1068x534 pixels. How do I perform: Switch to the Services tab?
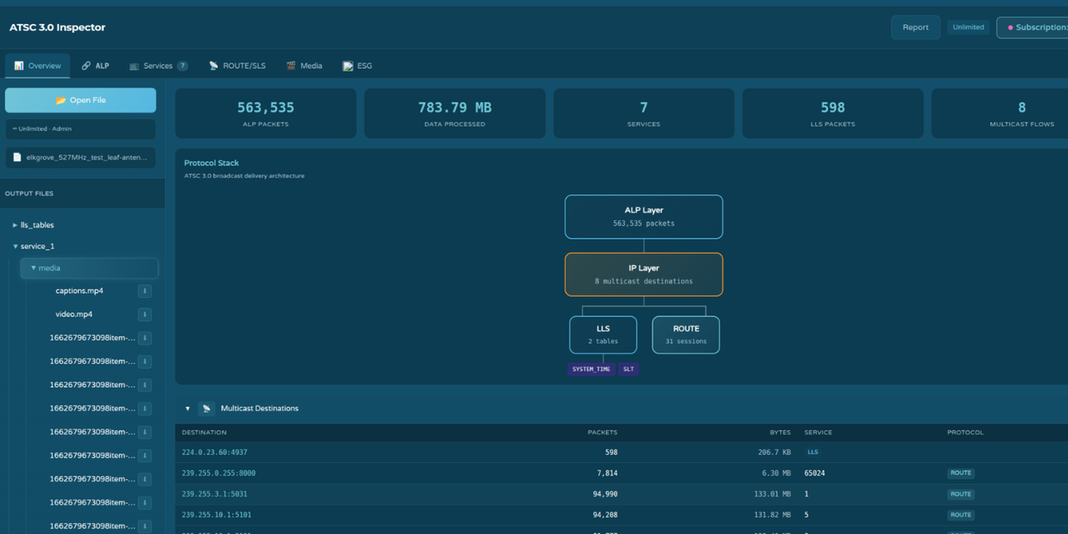(x=159, y=65)
